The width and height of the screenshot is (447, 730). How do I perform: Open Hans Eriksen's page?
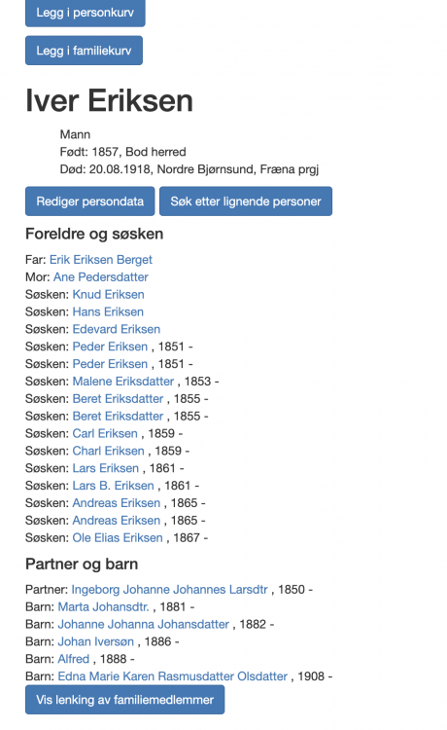[108, 311]
